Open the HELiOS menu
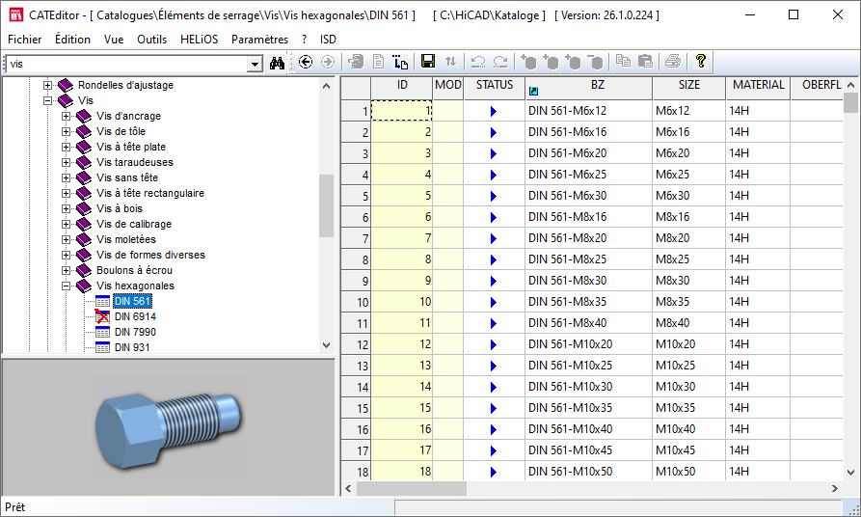This screenshot has width=861, height=517. coord(199,40)
